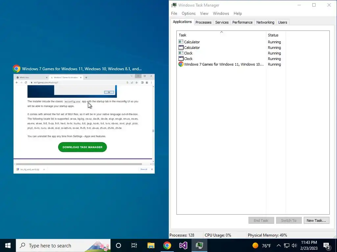This screenshot has height=252, width=337.
Task: Open the File menu in Task Manager
Action: (174, 13)
